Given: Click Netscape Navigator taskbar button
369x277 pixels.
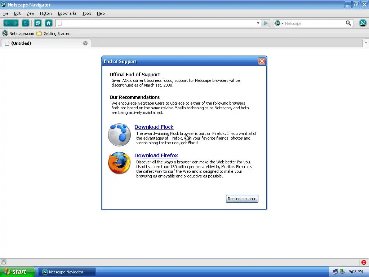Looking at the screenshot, I should click(67, 272).
